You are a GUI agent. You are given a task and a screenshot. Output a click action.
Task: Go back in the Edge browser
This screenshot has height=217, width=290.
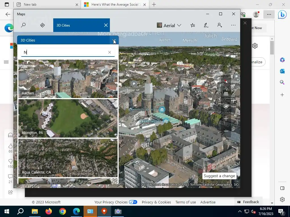(8, 14)
